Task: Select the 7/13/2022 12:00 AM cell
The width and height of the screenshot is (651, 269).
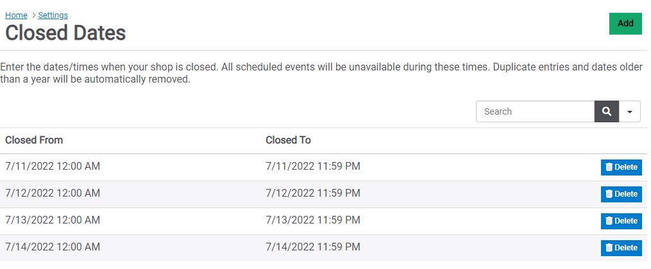Action: (53, 220)
